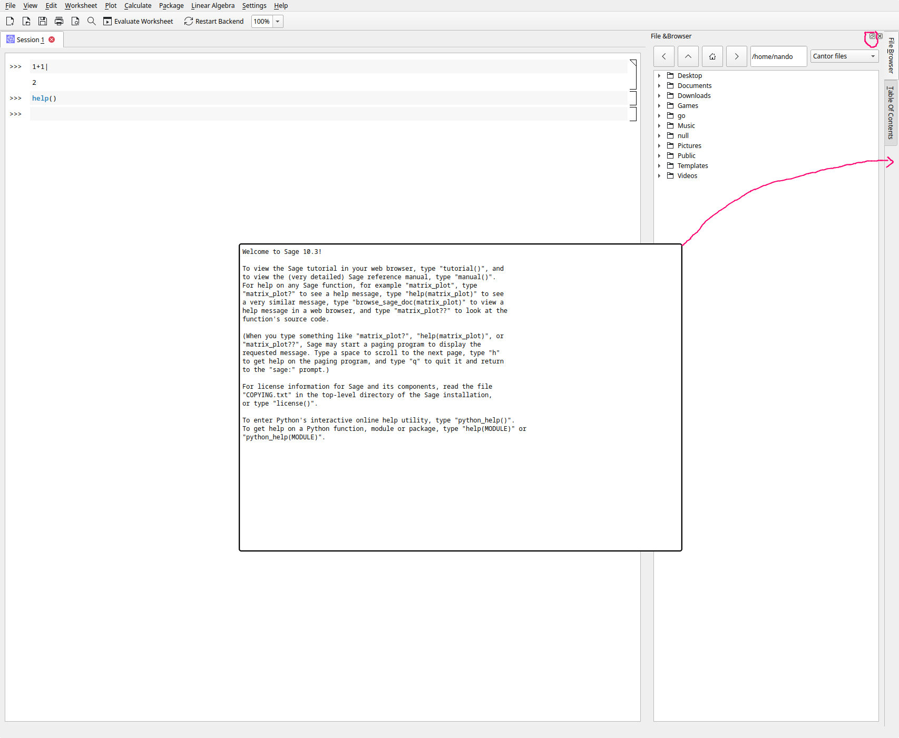Float the File Browser panel

pyautogui.click(x=872, y=36)
